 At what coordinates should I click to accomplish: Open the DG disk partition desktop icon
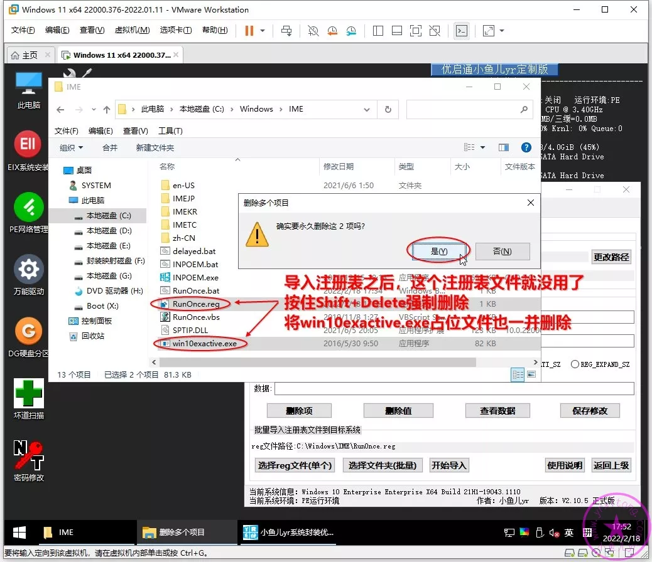click(x=28, y=331)
